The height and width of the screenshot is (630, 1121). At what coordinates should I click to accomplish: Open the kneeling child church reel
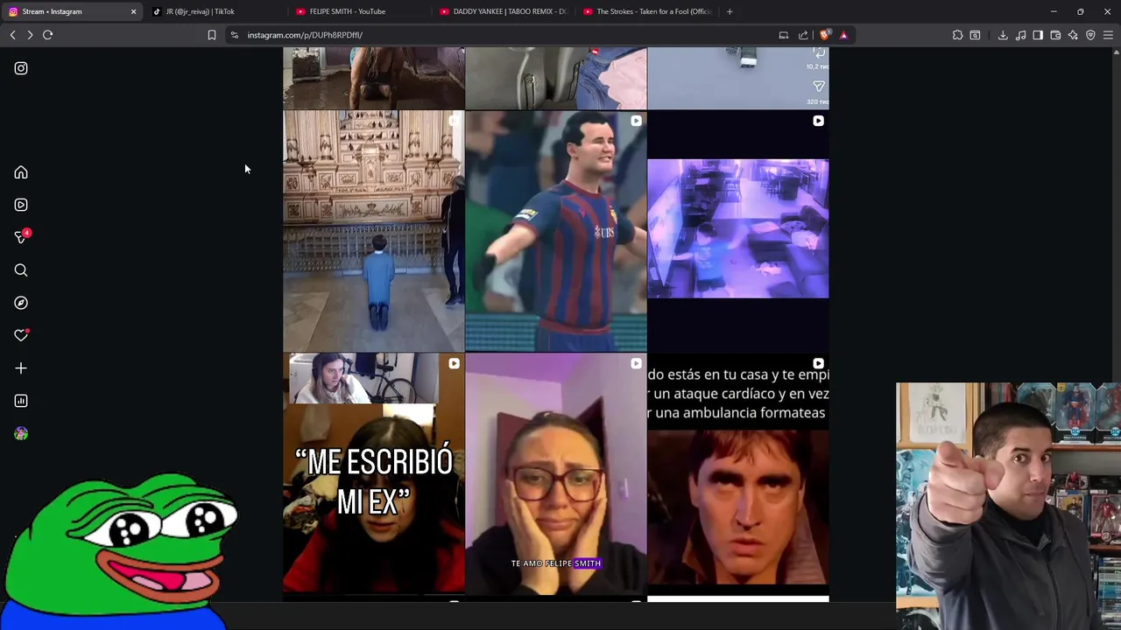coord(374,231)
